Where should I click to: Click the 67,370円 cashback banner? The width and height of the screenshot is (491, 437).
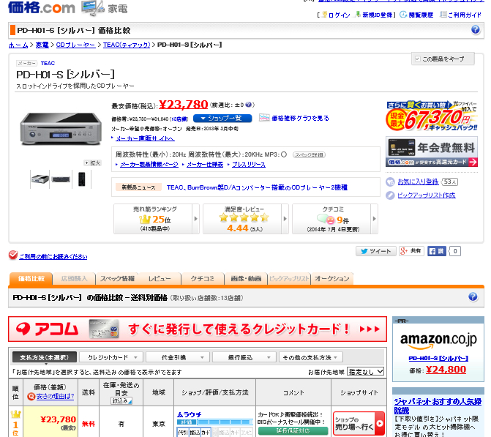(432, 116)
